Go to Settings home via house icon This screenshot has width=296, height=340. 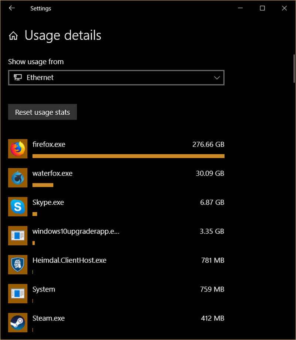(x=13, y=36)
